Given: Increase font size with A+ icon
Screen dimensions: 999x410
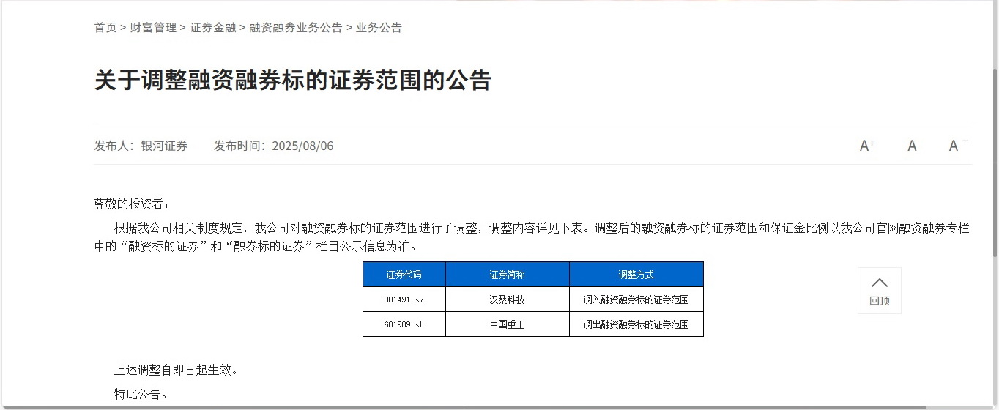Looking at the screenshot, I should (867, 146).
